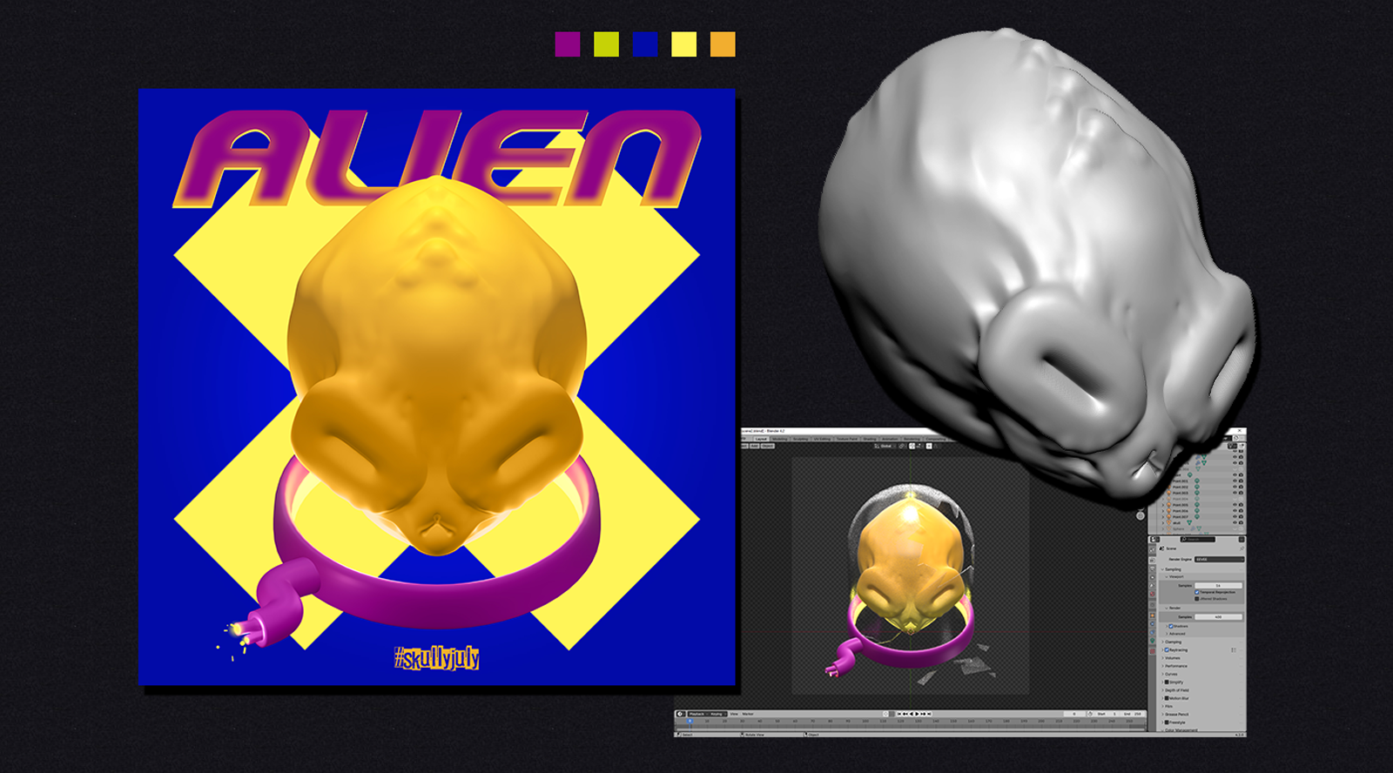Switch to the Sculpting workspace tab

point(801,439)
